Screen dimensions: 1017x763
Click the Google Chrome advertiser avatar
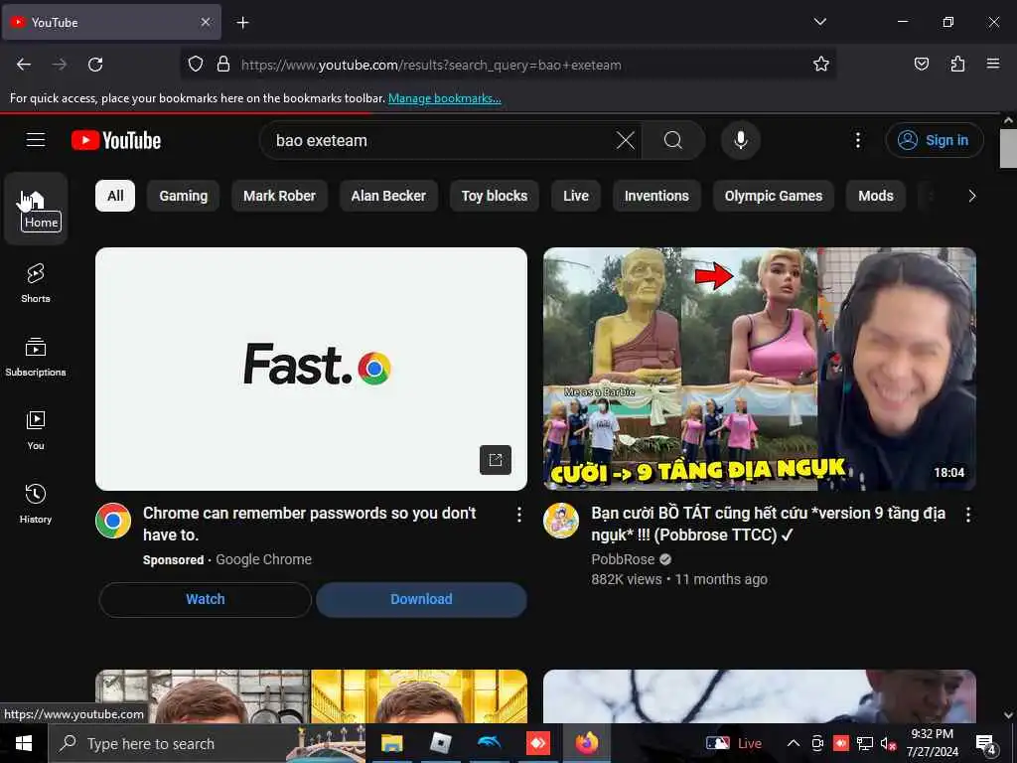click(x=113, y=521)
